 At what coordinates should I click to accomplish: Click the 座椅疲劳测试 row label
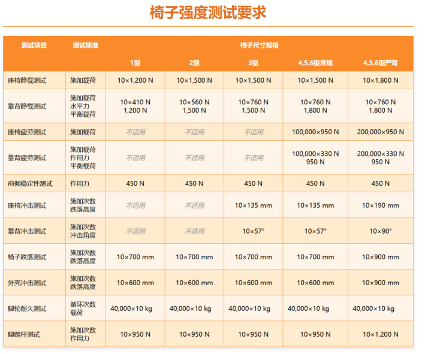pos(27,132)
